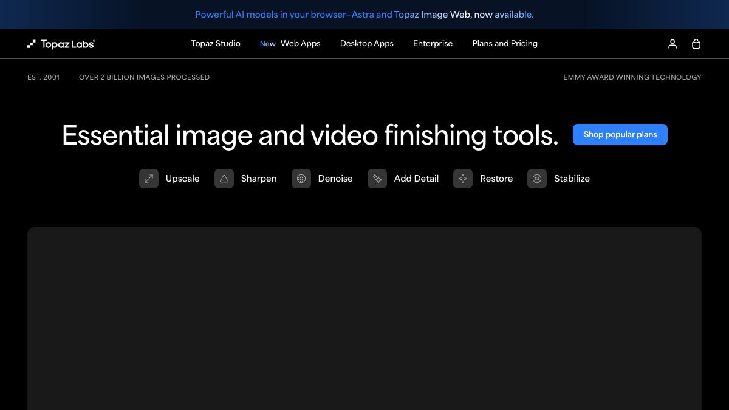This screenshot has height=410, width=729.
Task: Click the EST. 2001 text
Action: click(44, 77)
